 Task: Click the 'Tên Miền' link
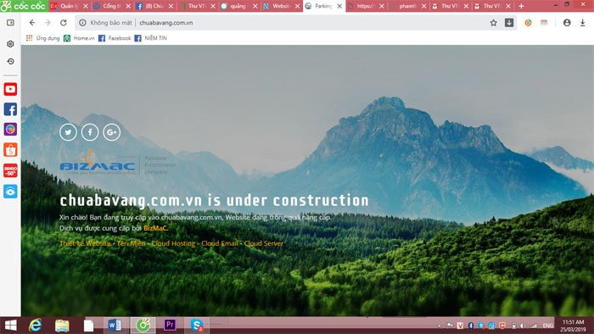(x=131, y=243)
